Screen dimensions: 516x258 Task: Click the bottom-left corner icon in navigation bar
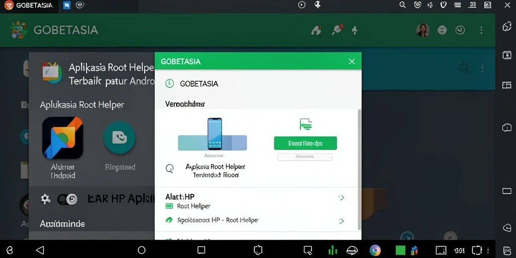[x=10, y=250]
